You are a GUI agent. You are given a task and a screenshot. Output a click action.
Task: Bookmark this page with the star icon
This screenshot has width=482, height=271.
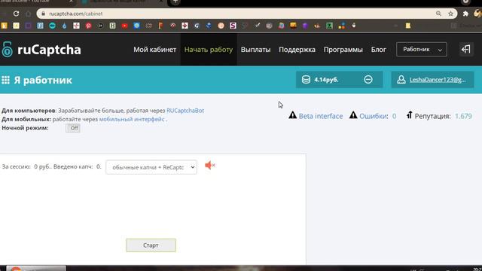coord(450,14)
